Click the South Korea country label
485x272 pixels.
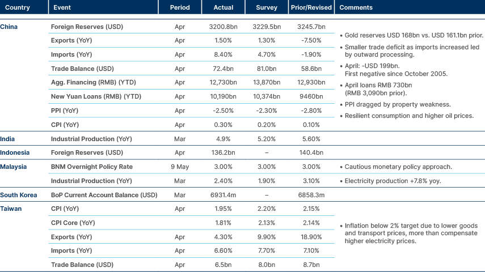tap(19, 195)
